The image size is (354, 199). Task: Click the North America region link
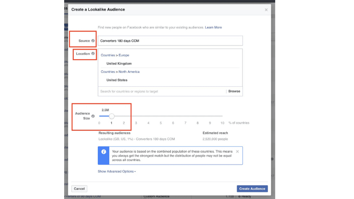tap(129, 72)
